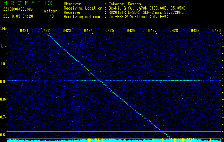
Task: Click the 0428 time marker
Action: tap(174, 31)
